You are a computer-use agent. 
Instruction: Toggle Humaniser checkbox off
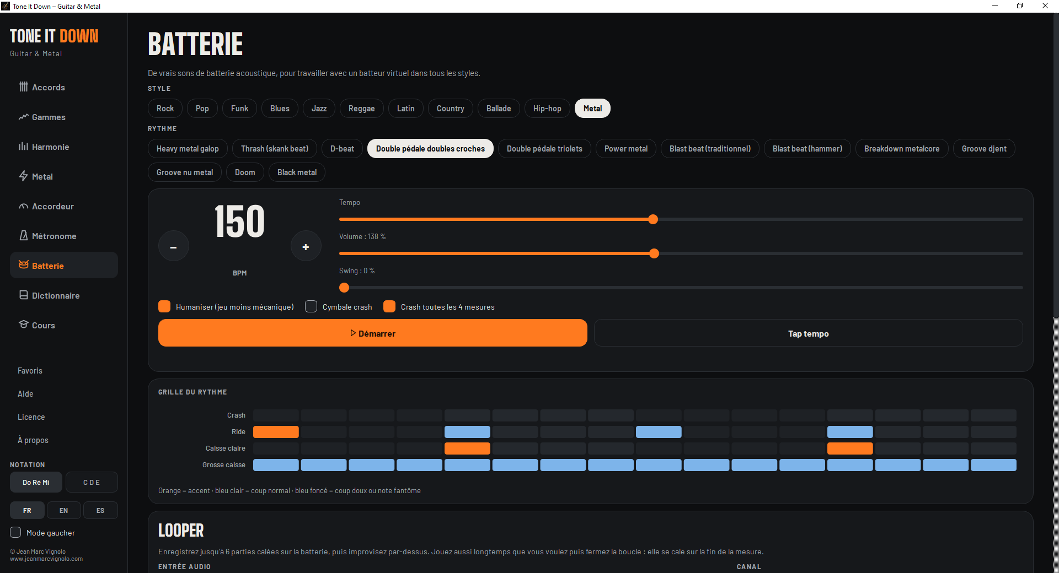pyautogui.click(x=164, y=306)
